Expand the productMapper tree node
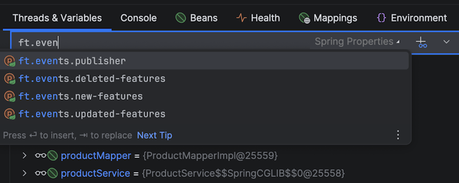Screen dimensions: 459x183 [x=24, y=156]
